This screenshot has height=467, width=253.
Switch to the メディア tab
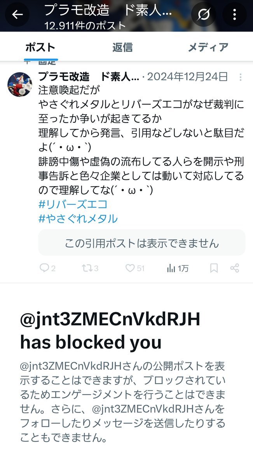[x=208, y=47]
